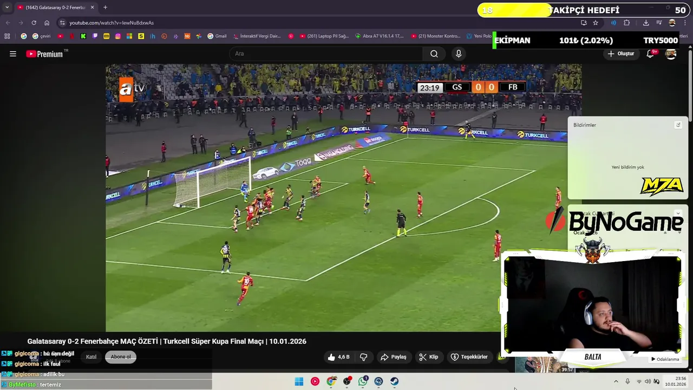Click the YouTube search magnifier button
Image resolution: width=693 pixels, height=390 pixels.
pyautogui.click(x=434, y=54)
